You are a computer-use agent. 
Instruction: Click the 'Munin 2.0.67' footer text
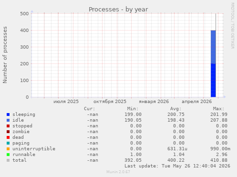[x=118, y=172]
